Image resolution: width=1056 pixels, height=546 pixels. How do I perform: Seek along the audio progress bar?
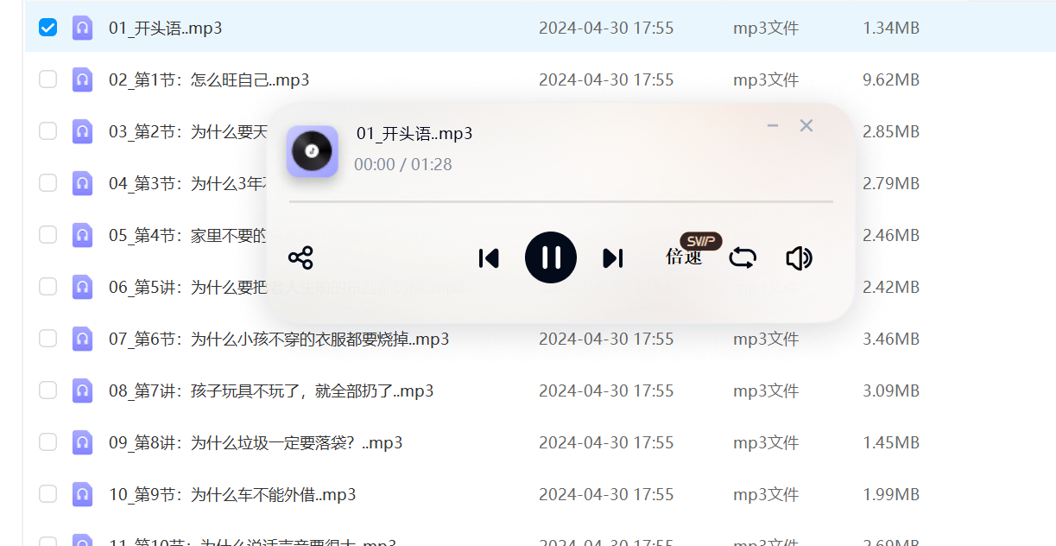pos(561,201)
